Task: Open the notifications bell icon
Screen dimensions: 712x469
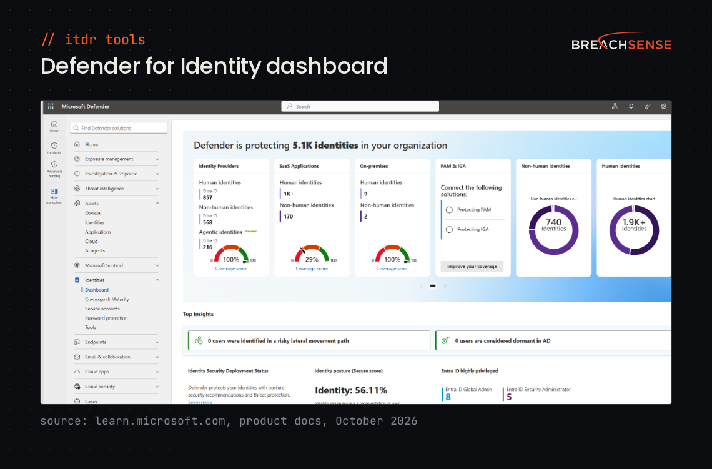Action: pos(631,106)
